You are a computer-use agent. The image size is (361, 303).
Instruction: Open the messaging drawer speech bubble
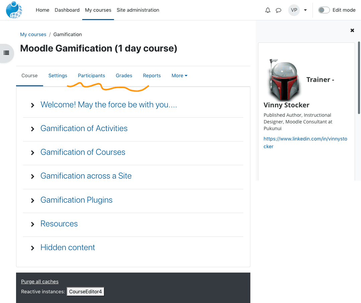pos(278,10)
